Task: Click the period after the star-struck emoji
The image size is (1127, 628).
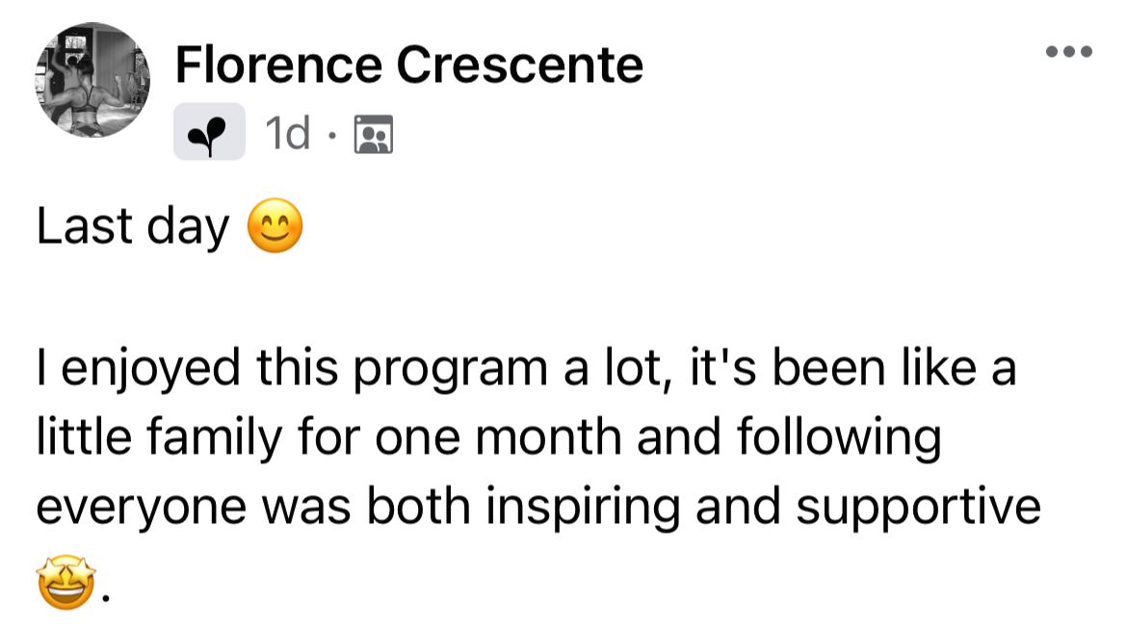Action: click(106, 596)
